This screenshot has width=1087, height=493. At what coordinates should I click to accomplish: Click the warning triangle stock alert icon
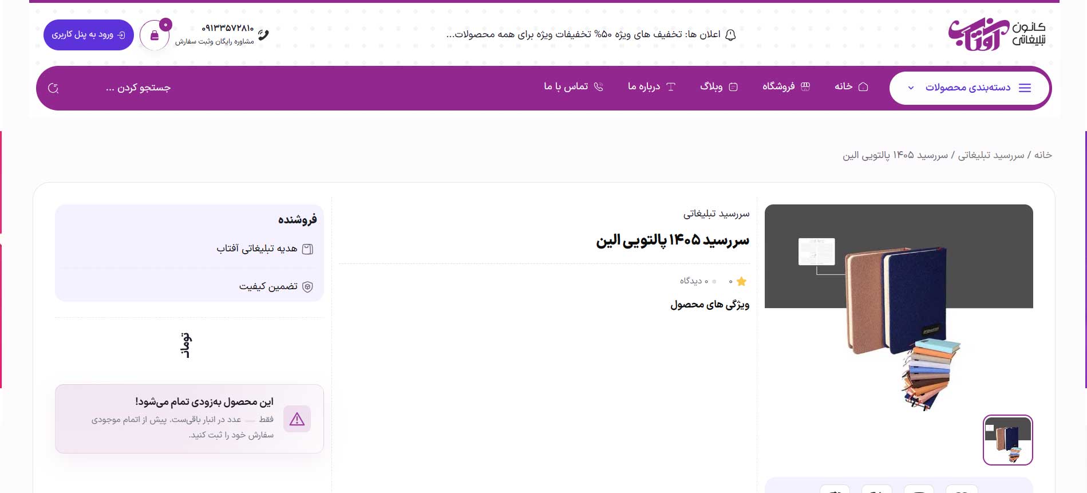point(297,419)
